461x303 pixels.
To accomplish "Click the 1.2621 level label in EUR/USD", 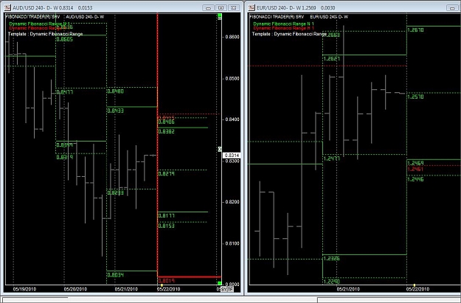I will 332,59.
